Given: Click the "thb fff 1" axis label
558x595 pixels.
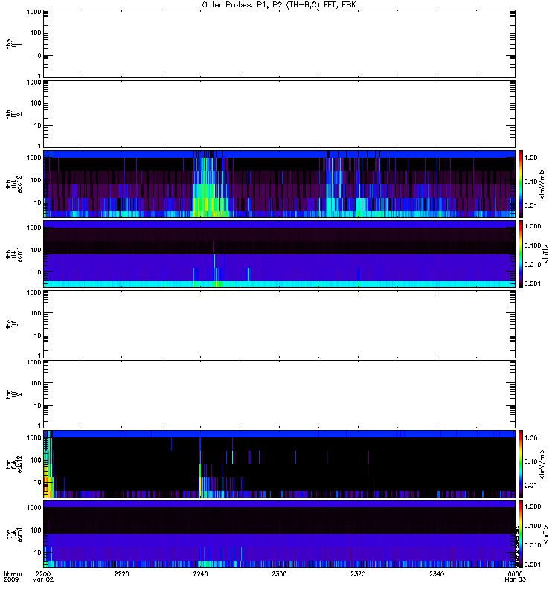Looking at the screenshot, I should pyautogui.click(x=13, y=44).
